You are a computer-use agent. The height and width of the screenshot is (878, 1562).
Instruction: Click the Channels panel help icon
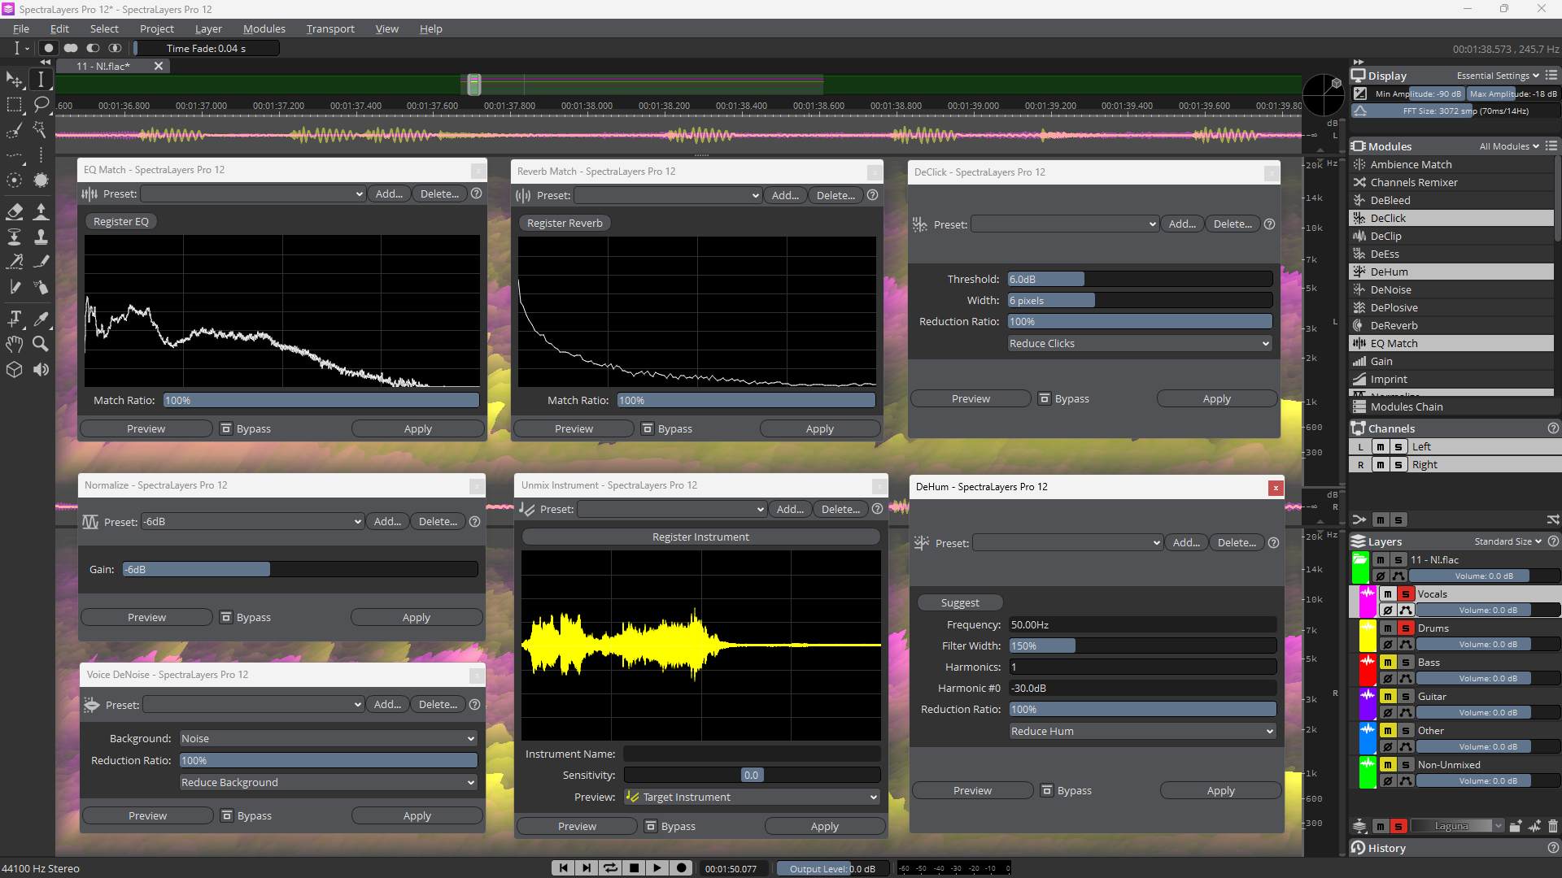coord(1553,428)
